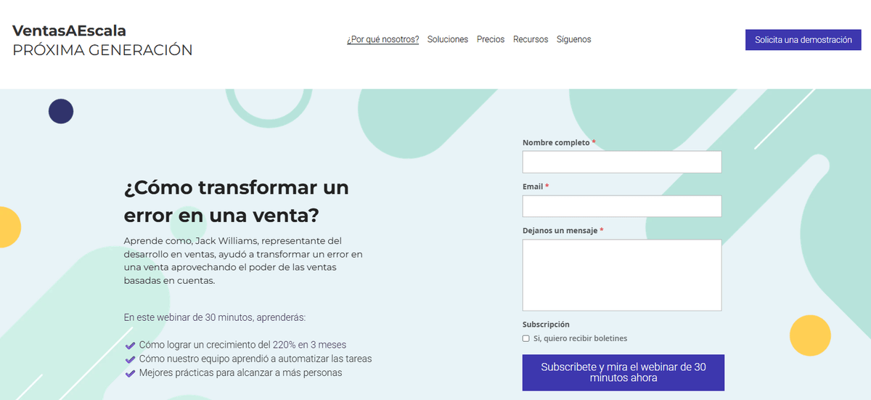Click the PRÓXIMA GENERACIÓN tagline
Screen dimensions: 871x400
click(x=102, y=50)
